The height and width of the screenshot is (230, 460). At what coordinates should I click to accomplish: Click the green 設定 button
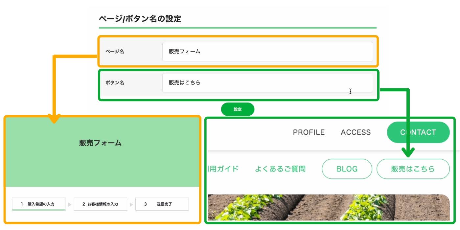(x=238, y=109)
